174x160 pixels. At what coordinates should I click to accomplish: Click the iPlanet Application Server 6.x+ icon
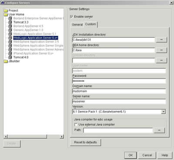(x=10, y=53)
